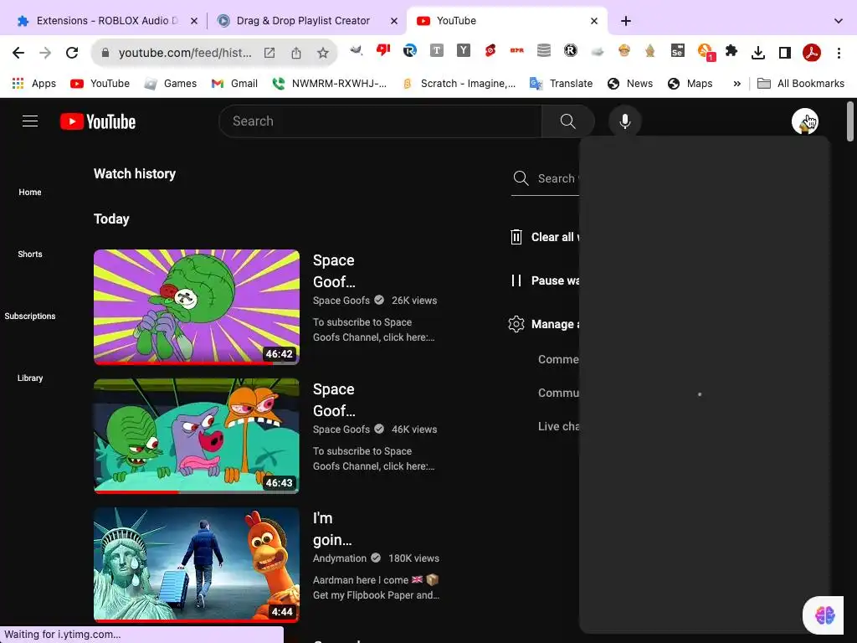Click the share page icon in address bar
The height and width of the screenshot is (643, 857).
click(x=296, y=53)
